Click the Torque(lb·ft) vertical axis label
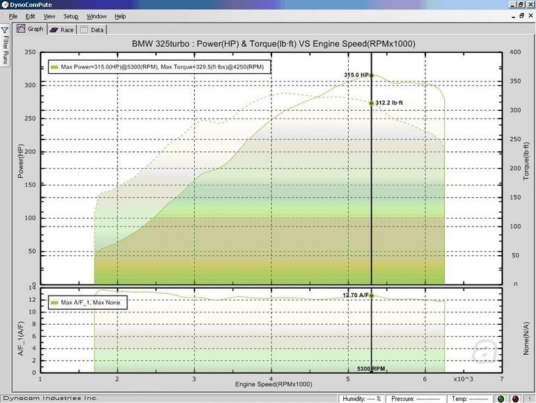Viewport: 536px width, 403px height. (526, 161)
